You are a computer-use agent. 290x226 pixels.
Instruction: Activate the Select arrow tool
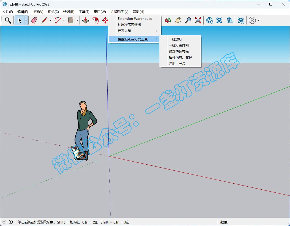point(20,20)
